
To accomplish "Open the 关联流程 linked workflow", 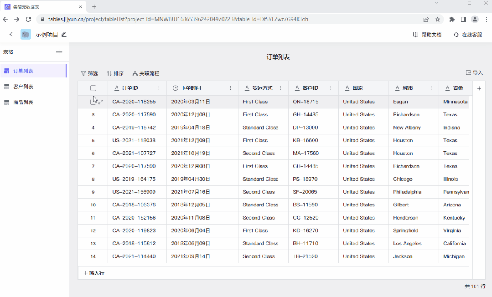I will 146,73.
